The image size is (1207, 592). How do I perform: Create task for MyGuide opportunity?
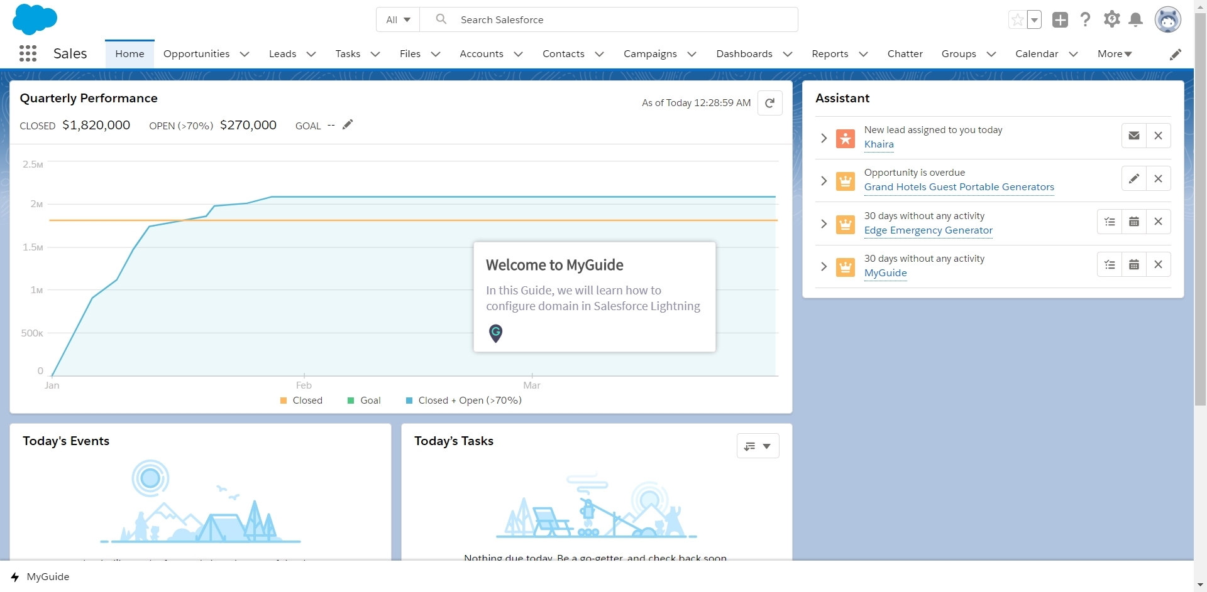[x=1110, y=264]
